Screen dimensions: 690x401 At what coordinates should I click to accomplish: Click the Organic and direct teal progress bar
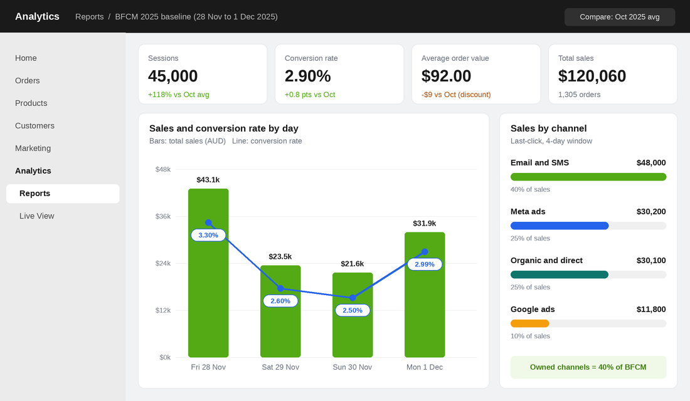tap(560, 274)
